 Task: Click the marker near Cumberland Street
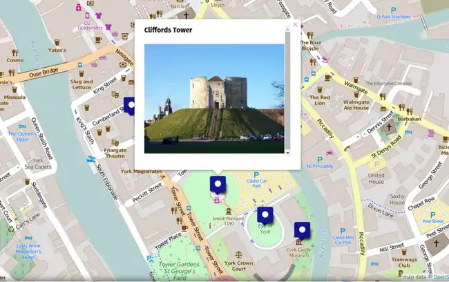pos(130,106)
